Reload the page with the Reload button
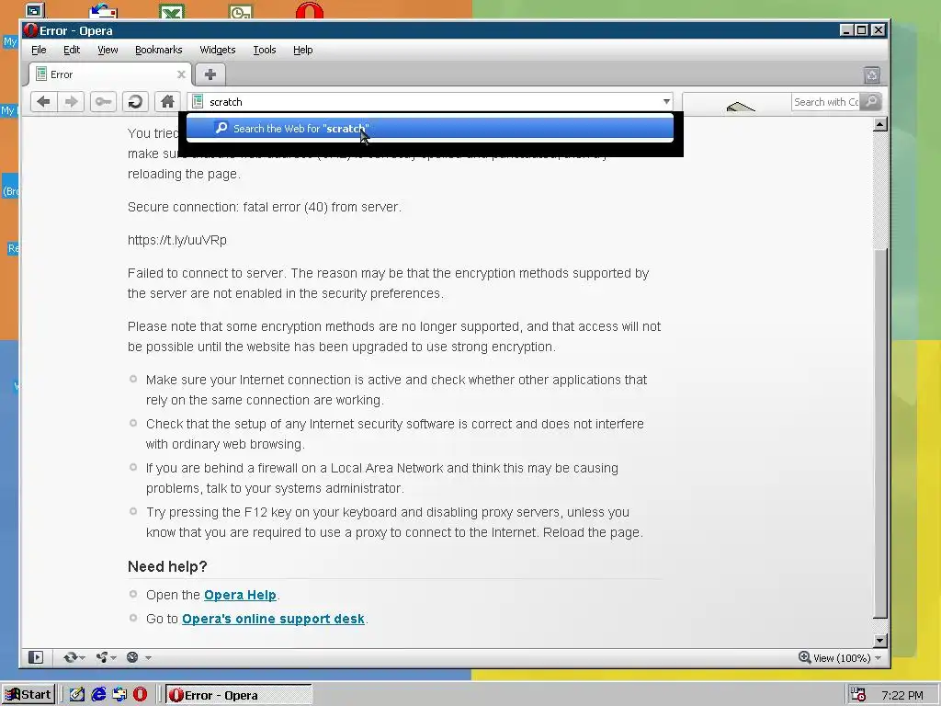941x706 pixels. (x=135, y=101)
